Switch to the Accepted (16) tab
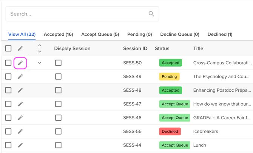 pyautogui.click(x=58, y=34)
